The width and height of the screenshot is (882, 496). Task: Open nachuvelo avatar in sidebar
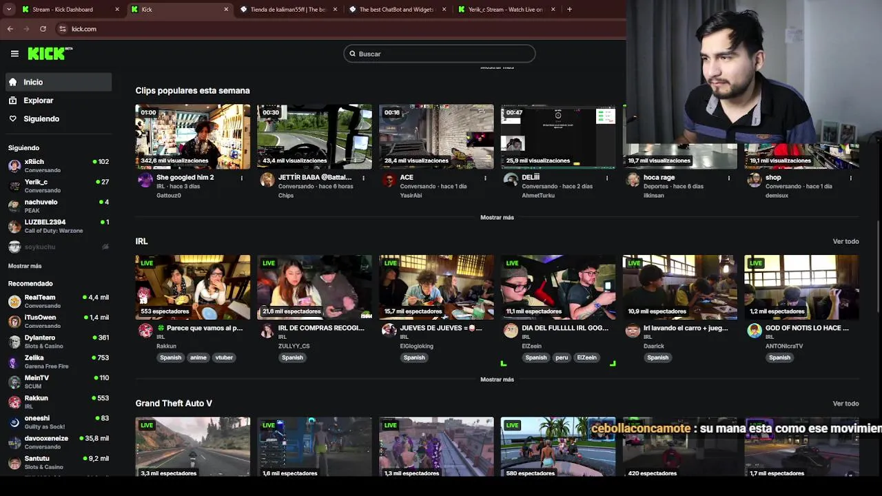click(x=14, y=206)
